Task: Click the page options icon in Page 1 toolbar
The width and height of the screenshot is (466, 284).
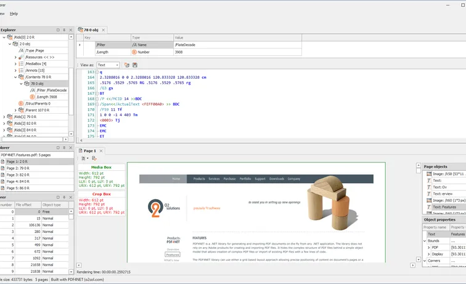Action: point(83,159)
